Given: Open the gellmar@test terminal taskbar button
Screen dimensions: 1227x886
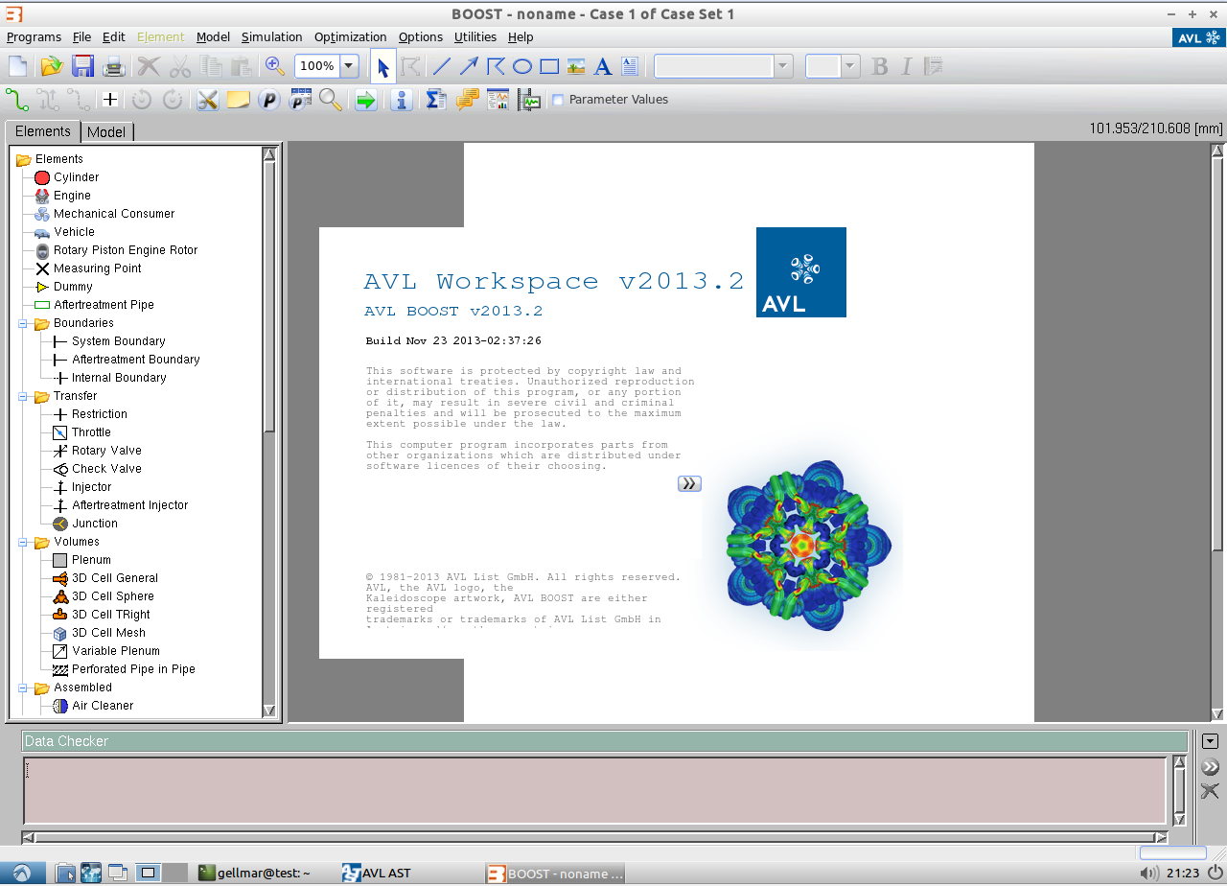Looking at the screenshot, I should coord(254,873).
